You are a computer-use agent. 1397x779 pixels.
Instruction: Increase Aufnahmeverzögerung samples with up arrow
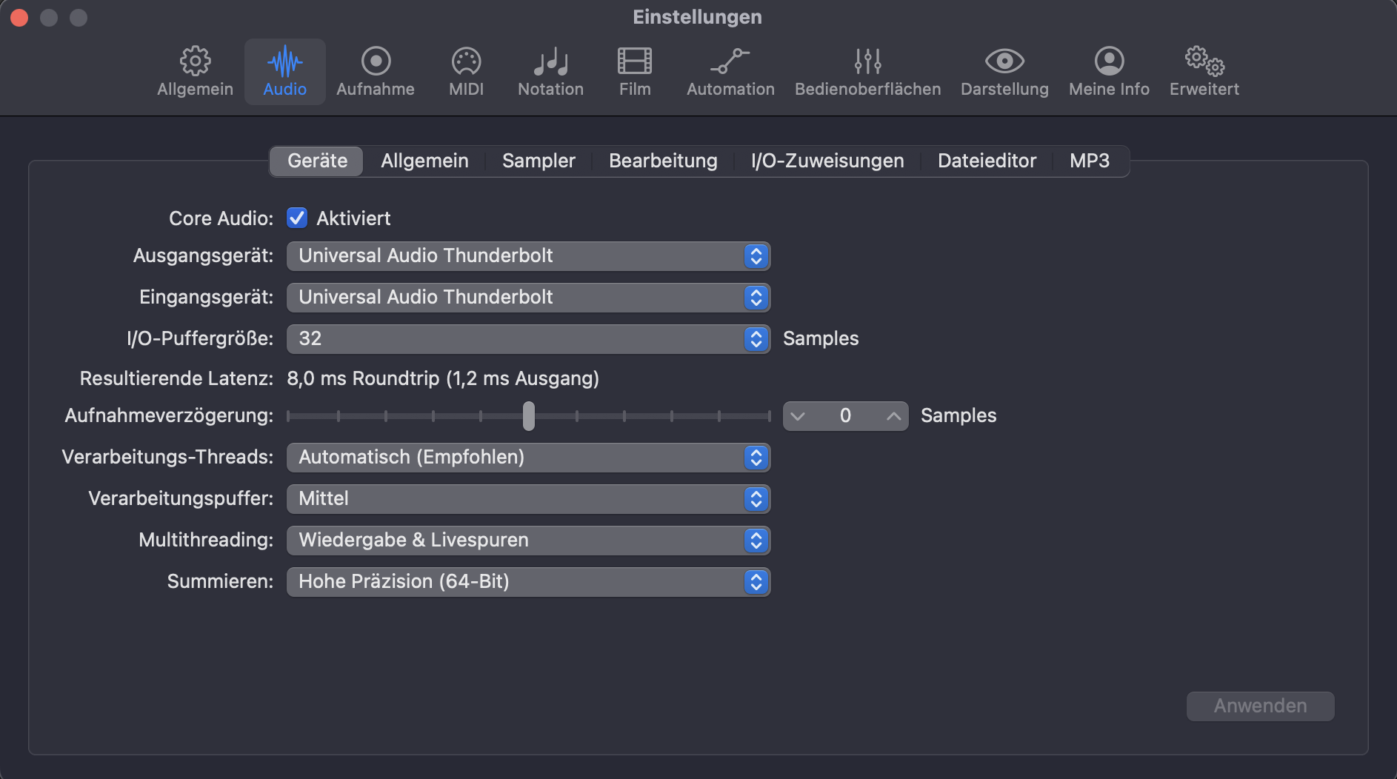pyautogui.click(x=894, y=416)
